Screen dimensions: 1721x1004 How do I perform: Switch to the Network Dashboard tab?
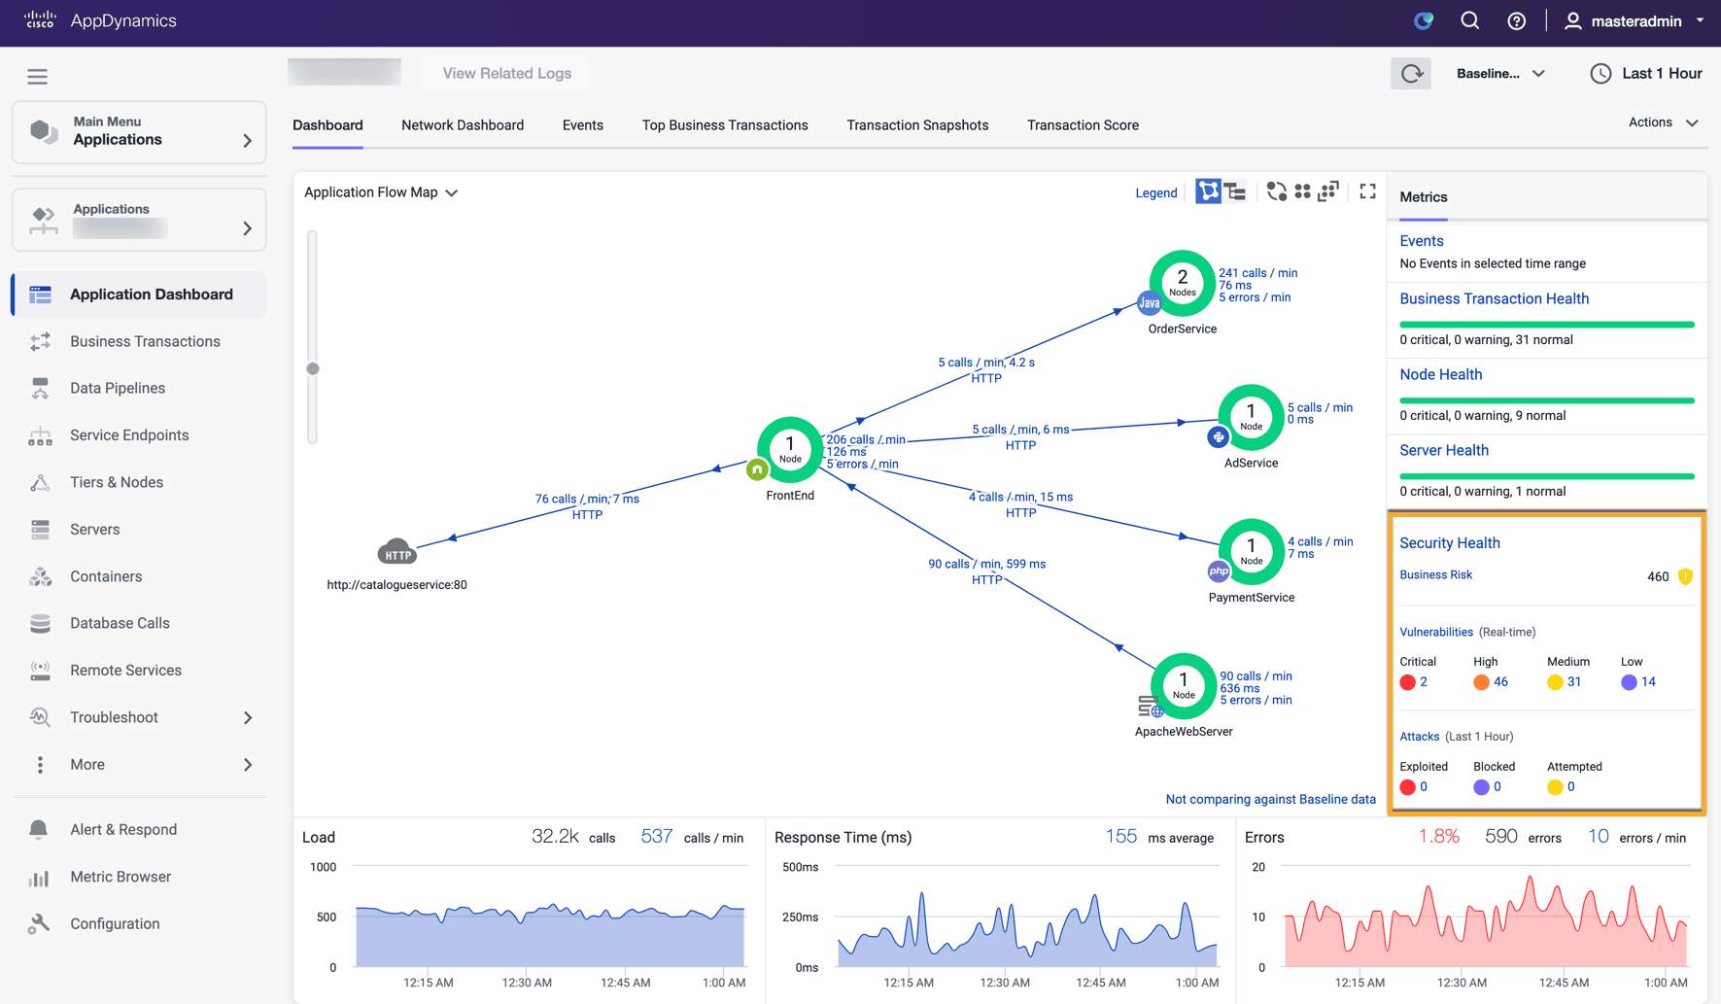coord(463,124)
